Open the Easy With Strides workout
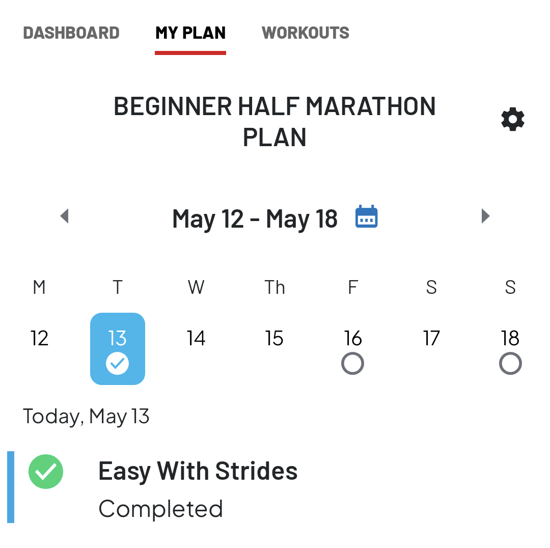550x548 pixels. pos(198,471)
